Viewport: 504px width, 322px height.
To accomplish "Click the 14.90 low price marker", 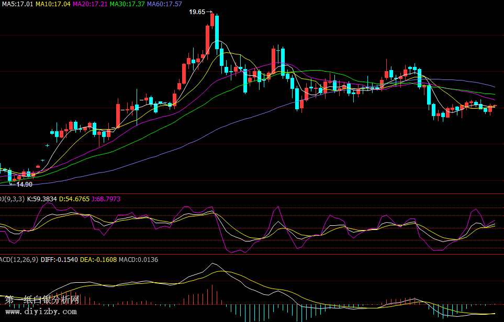I will click(24, 184).
